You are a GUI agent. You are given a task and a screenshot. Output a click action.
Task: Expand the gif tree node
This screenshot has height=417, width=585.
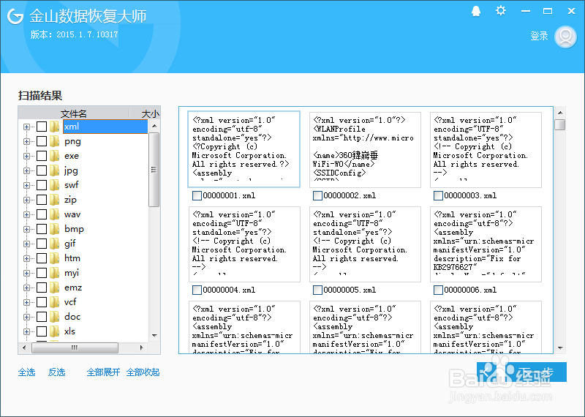pos(26,244)
